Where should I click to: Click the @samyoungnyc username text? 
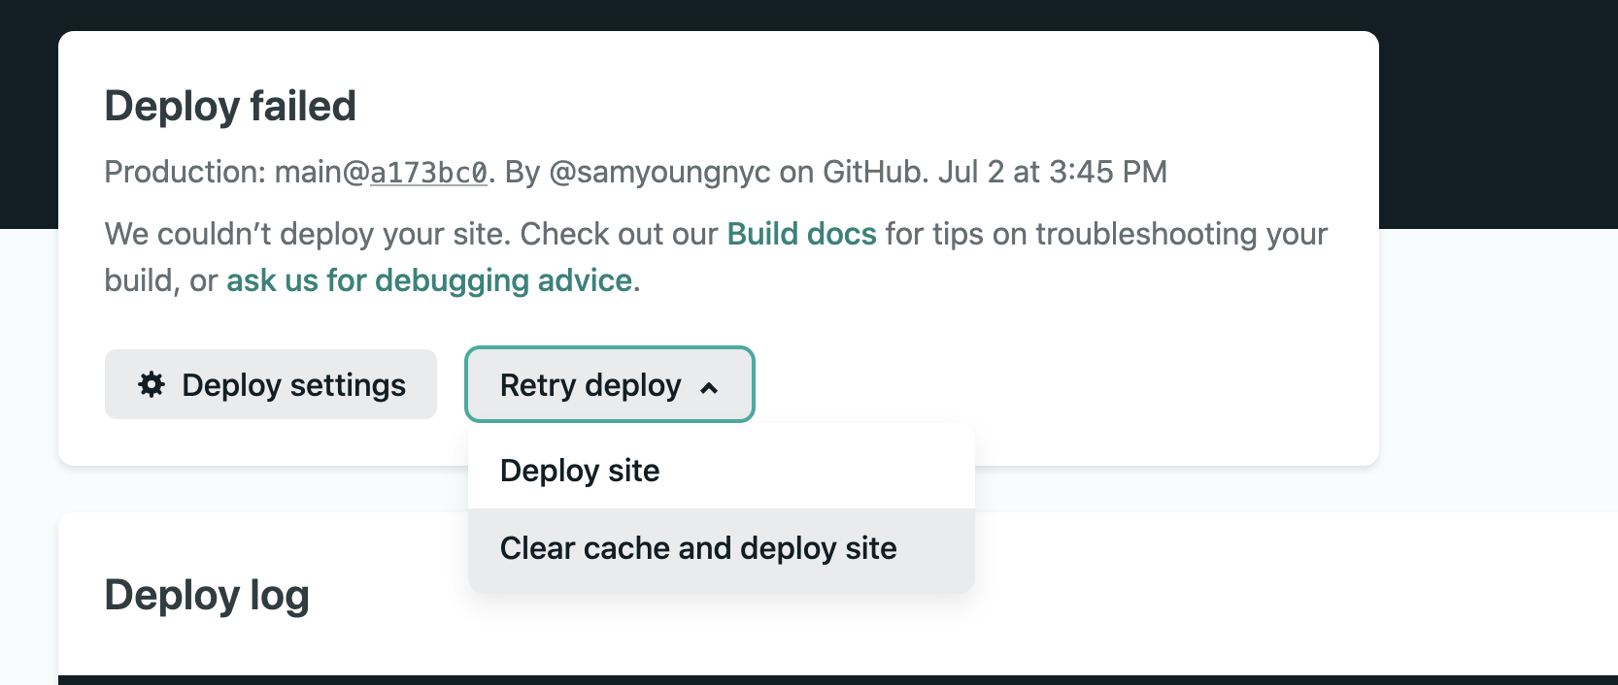[x=659, y=172]
